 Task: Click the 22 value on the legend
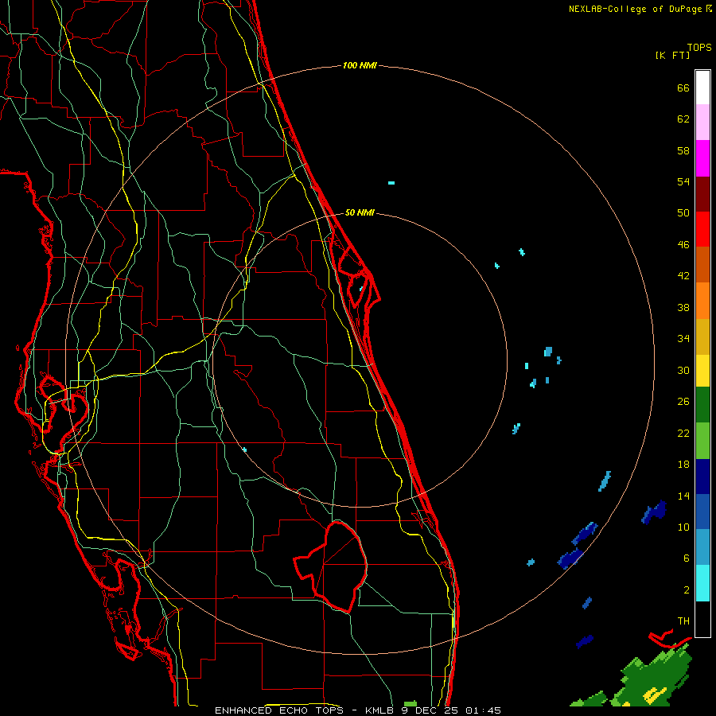[x=683, y=433]
